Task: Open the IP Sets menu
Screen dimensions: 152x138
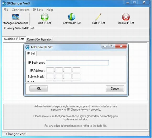Action: 38,10
